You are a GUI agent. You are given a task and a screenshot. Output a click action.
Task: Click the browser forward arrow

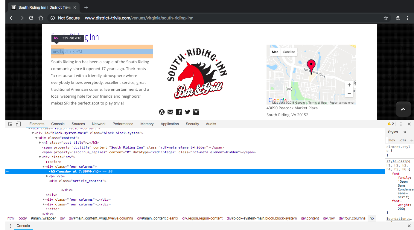[x=22, y=18]
